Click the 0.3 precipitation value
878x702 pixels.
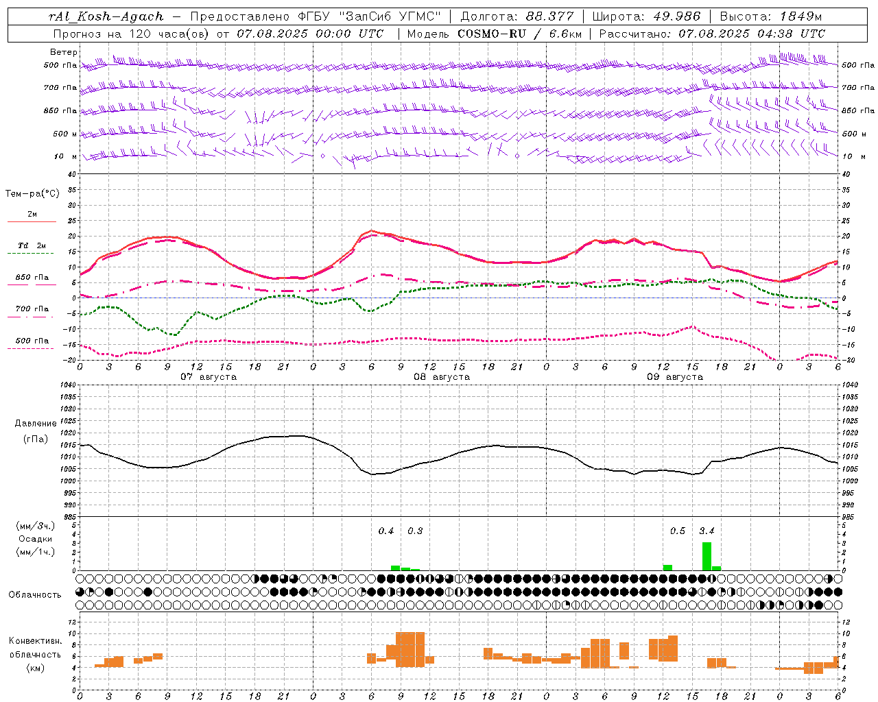[415, 531]
